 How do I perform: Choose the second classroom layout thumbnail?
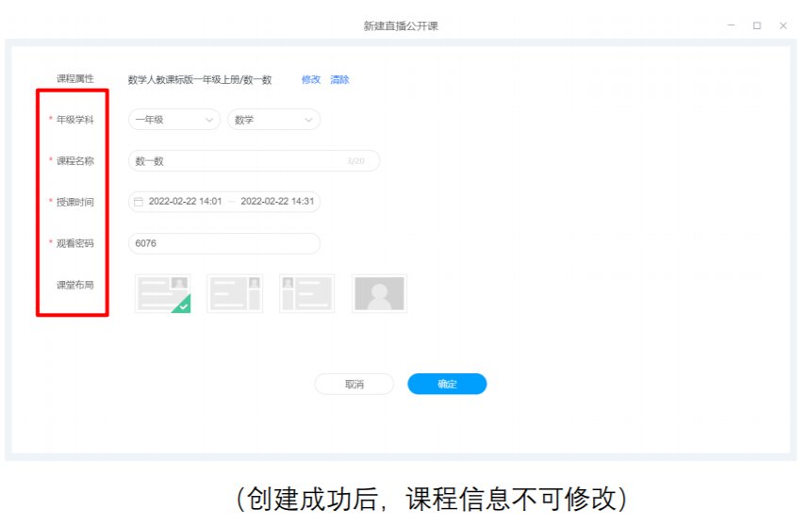pos(235,294)
